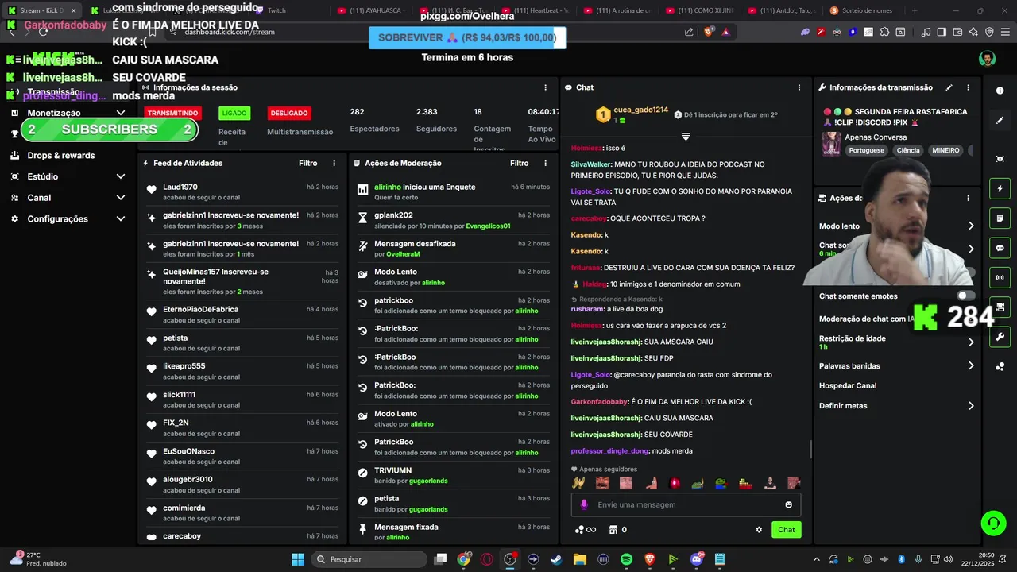Open Informações da transmissão three-dot menu
This screenshot has width=1017, height=572.
point(968,87)
